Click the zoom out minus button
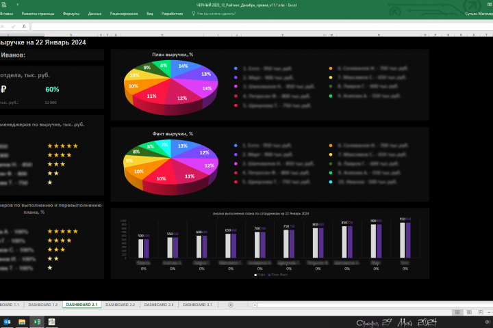The height and width of the screenshot is (328, 493). tap(489, 312)
